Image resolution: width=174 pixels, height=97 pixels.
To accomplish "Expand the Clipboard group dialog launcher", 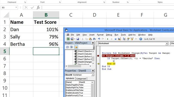I will (25, 2).
